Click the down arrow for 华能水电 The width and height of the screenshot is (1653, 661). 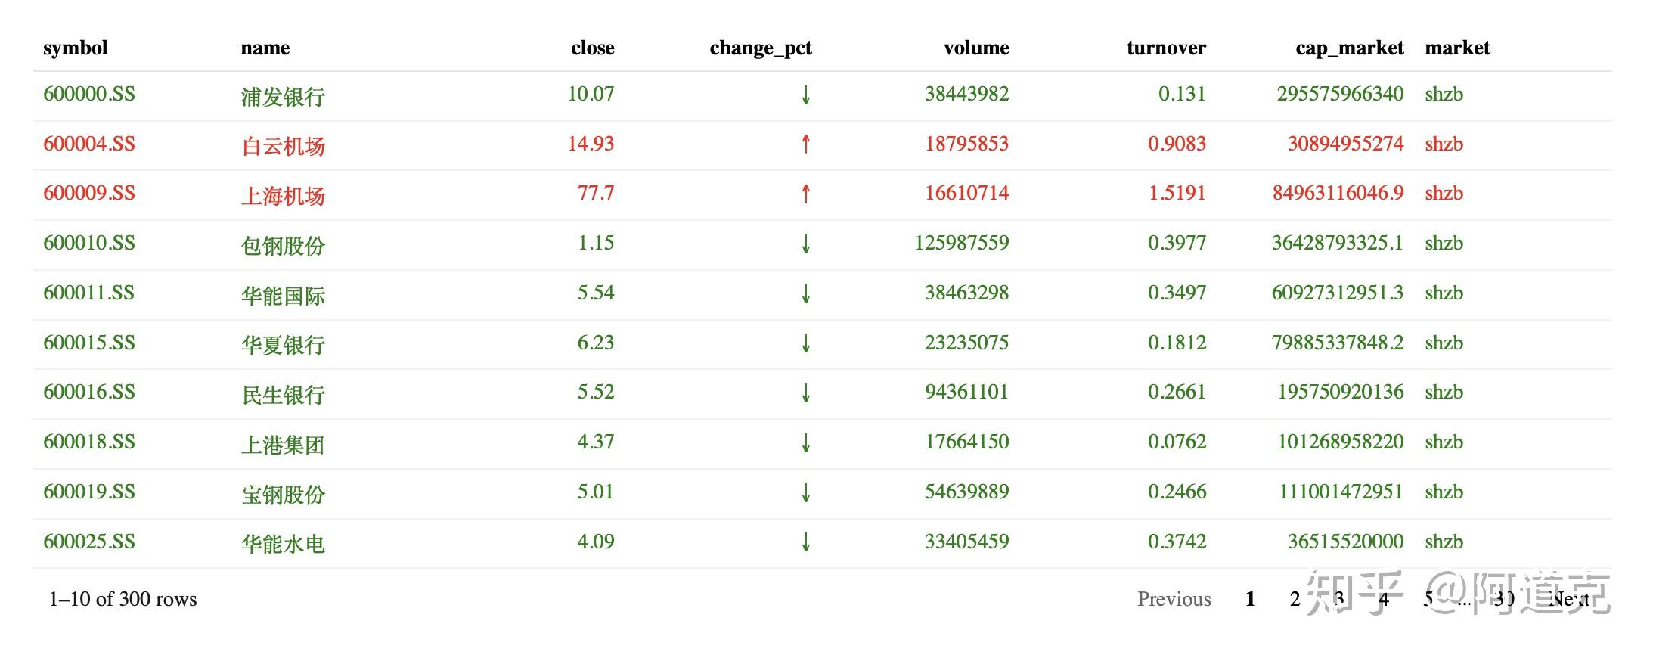point(805,542)
